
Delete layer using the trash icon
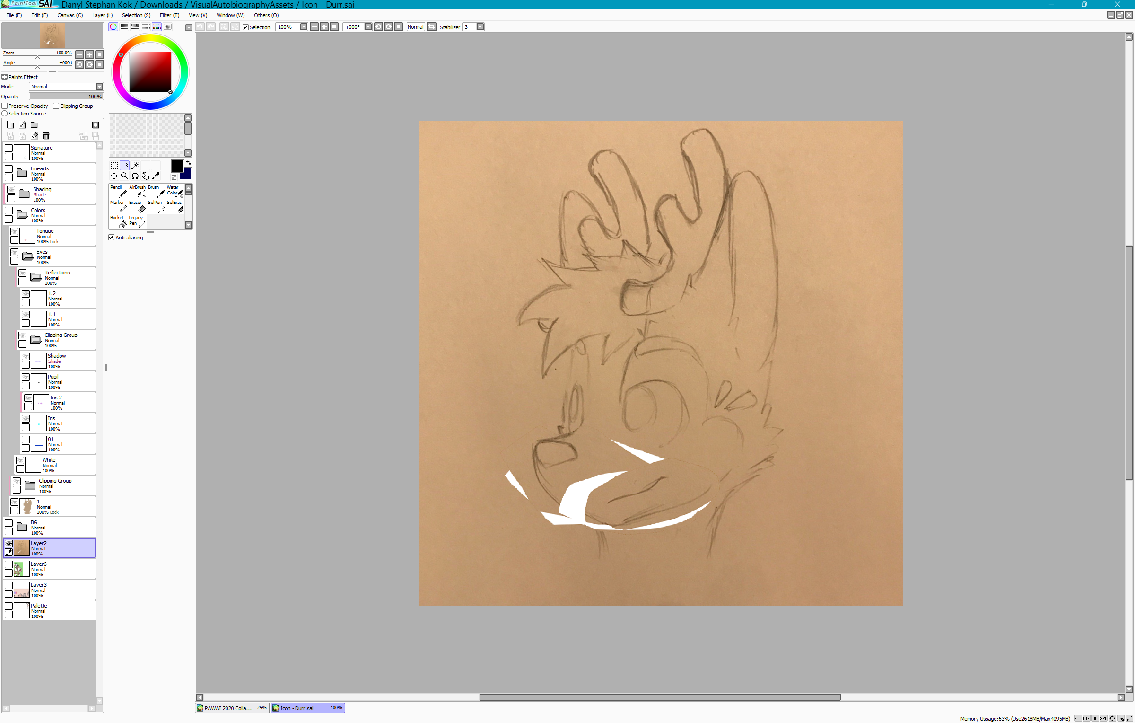click(x=46, y=136)
